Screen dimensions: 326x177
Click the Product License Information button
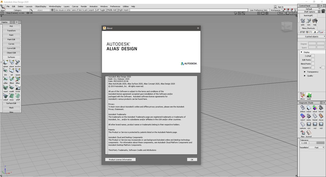[x=120, y=159]
